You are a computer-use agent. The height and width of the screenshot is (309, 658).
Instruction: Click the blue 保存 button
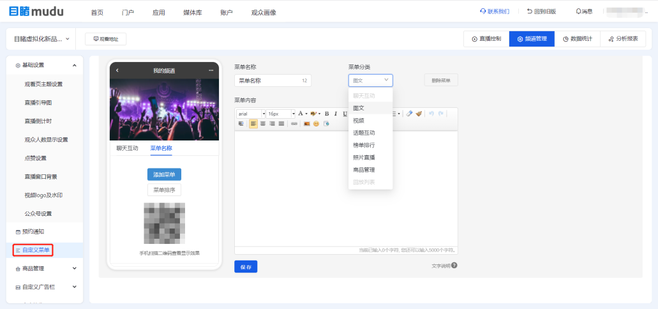tap(246, 267)
